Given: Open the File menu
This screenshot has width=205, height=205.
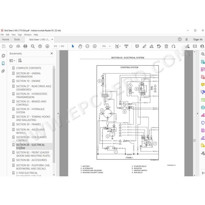Looking at the screenshot, I should pos(2,35).
